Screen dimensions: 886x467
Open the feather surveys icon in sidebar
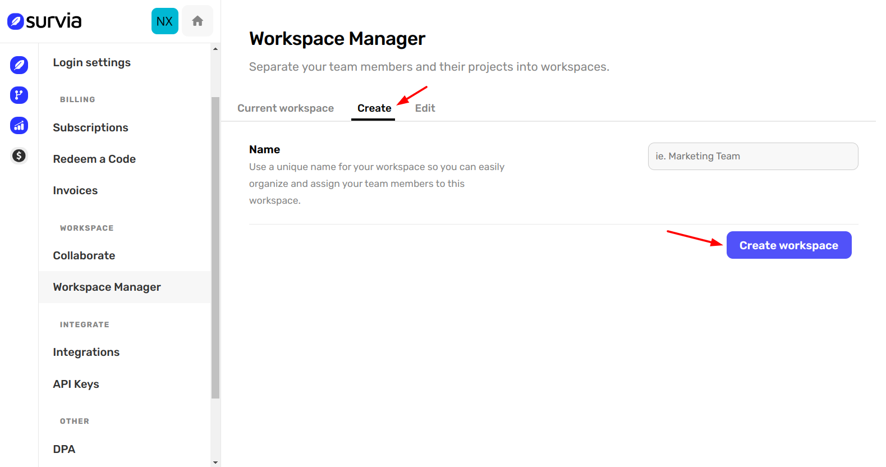click(x=19, y=65)
